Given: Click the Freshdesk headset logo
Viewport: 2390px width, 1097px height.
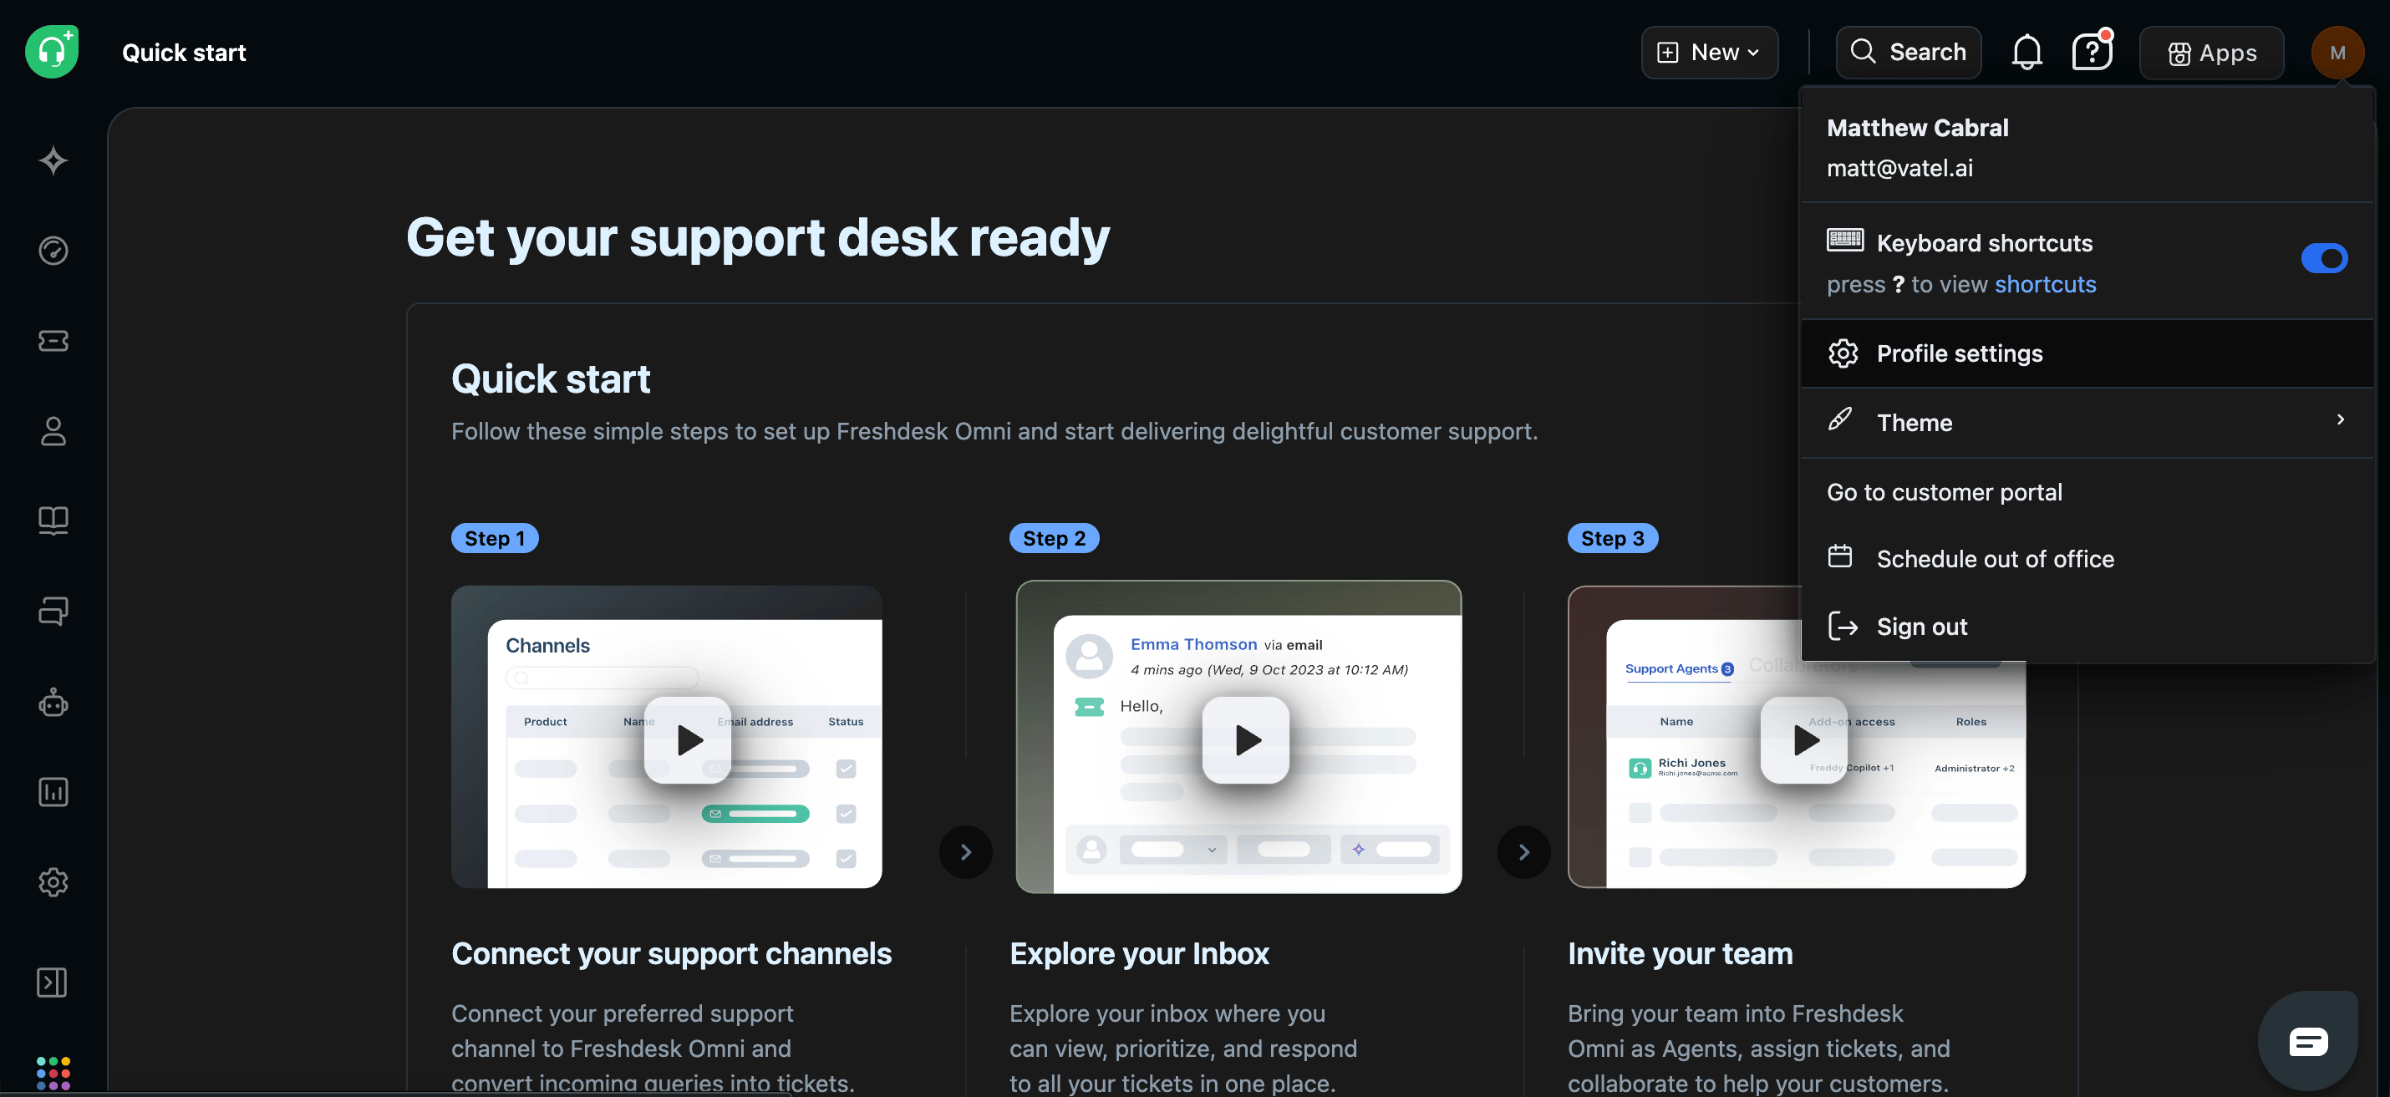Looking at the screenshot, I should click(x=52, y=52).
